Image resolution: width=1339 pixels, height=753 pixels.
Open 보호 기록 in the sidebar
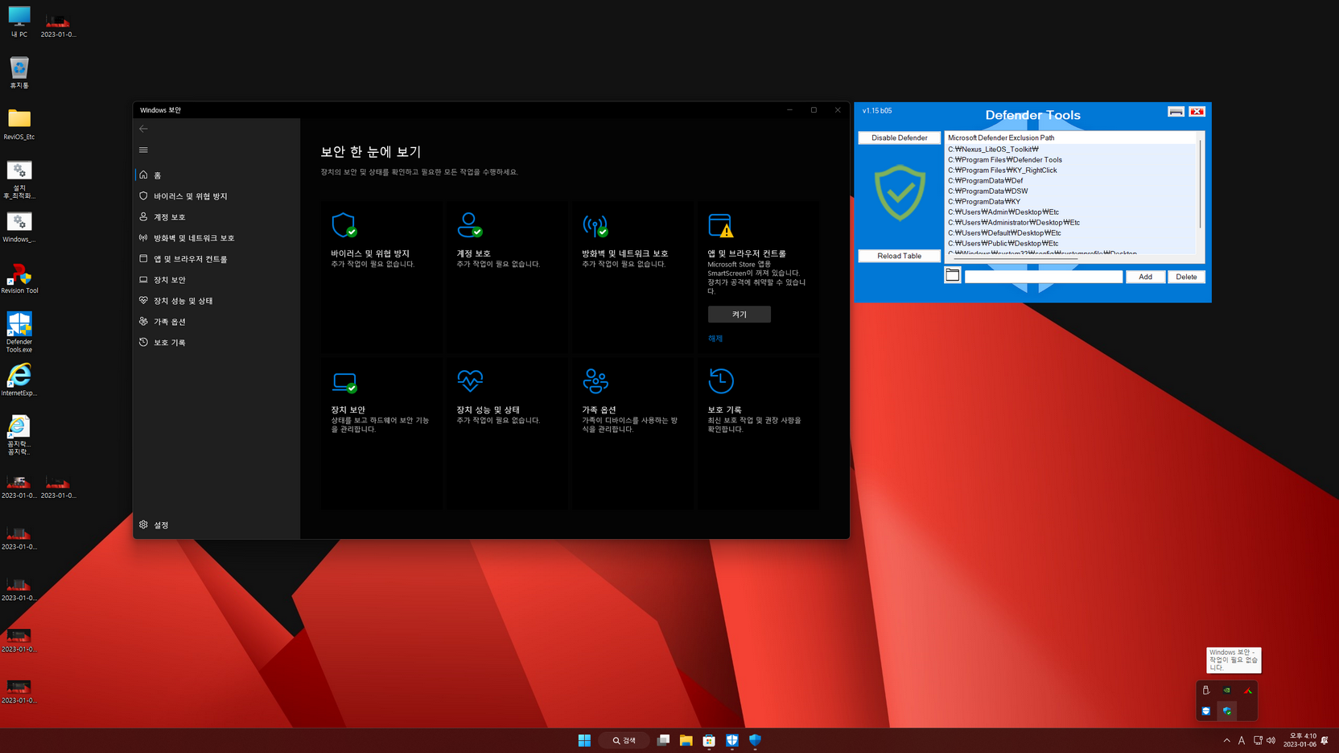pos(217,342)
